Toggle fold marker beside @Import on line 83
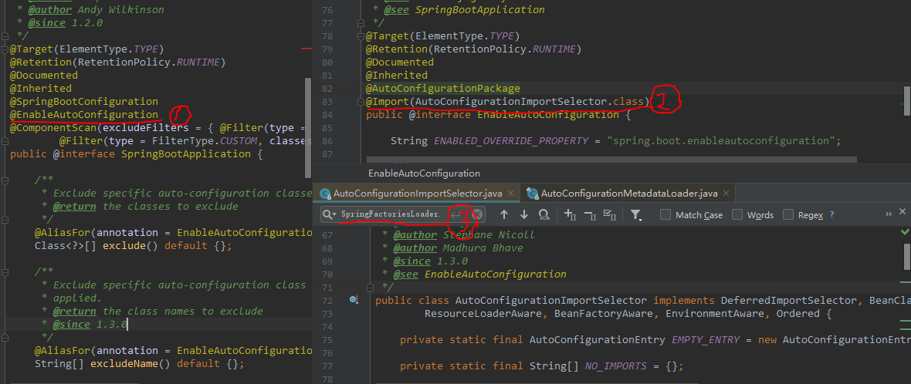The width and height of the screenshot is (911, 384). pos(361,102)
